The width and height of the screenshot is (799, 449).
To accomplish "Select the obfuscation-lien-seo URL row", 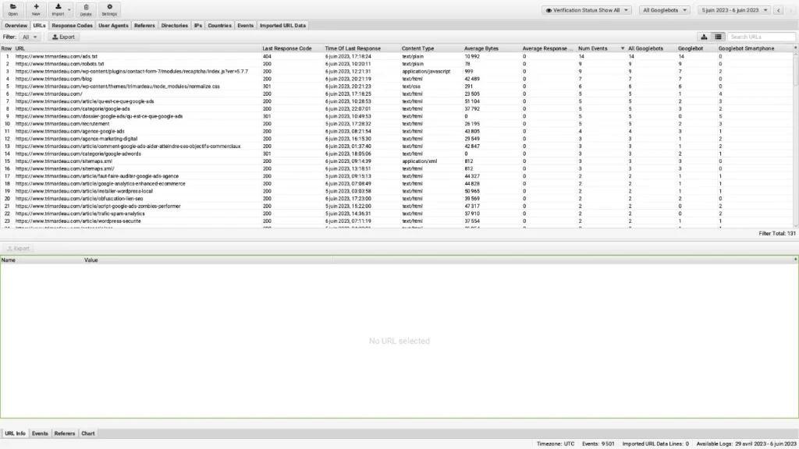I will (397, 199).
